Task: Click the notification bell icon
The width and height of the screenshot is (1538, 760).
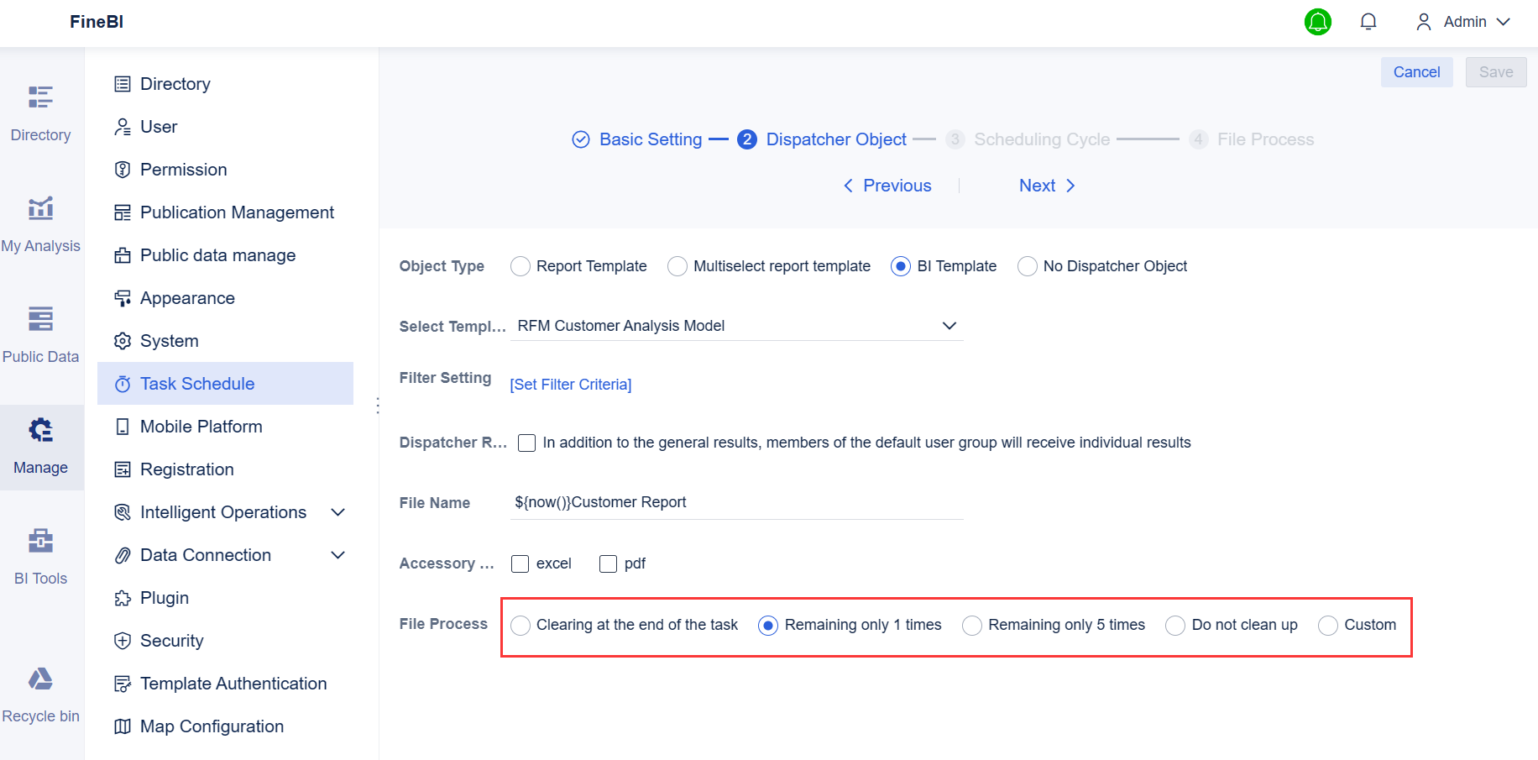Action: click(1368, 21)
